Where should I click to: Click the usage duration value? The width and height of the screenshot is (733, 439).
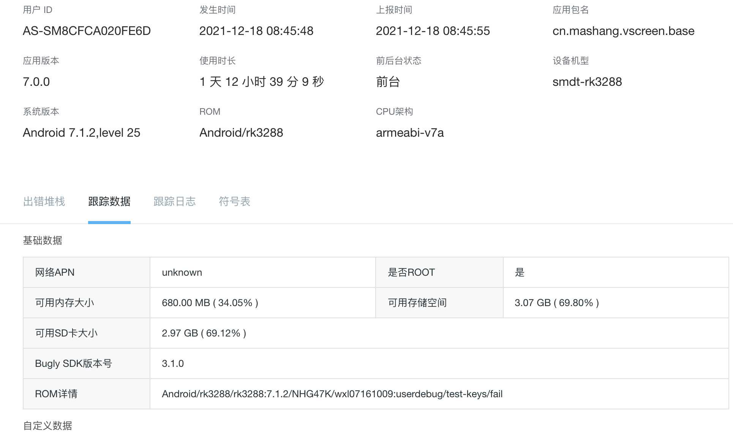[262, 82]
